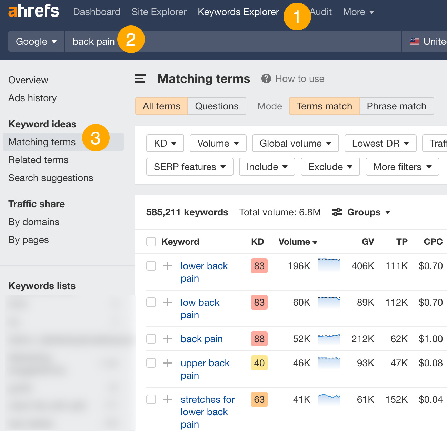Screen dimensions: 447x431
Task: Open Site Explorer from the top menu
Action: (159, 12)
